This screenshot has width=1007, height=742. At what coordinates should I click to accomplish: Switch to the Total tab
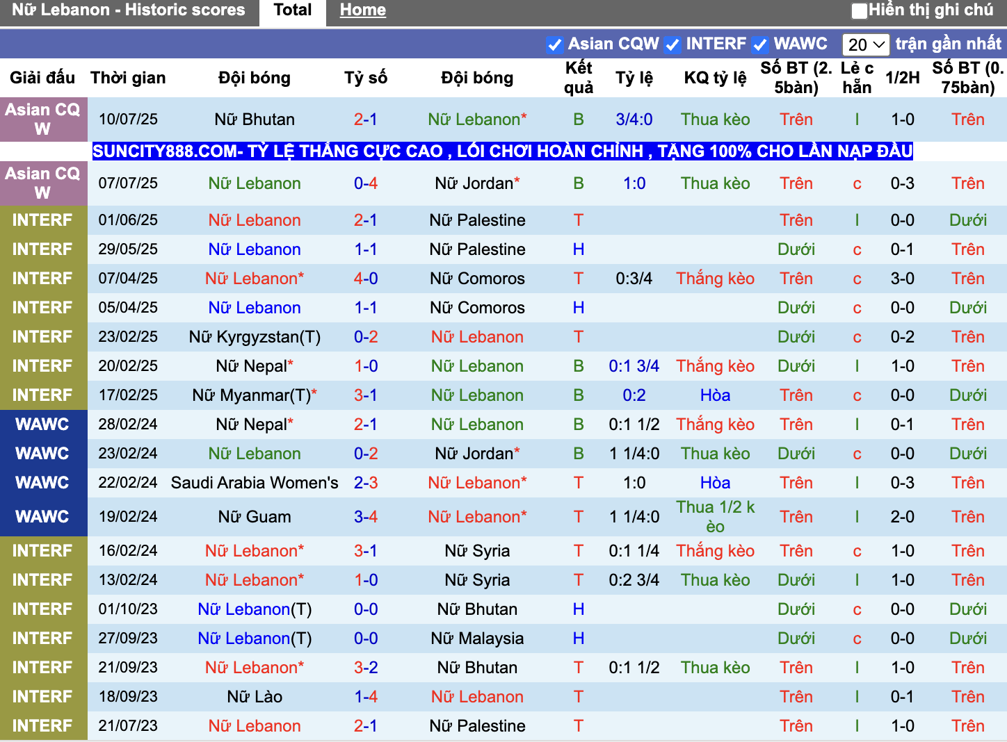[x=293, y=10]
